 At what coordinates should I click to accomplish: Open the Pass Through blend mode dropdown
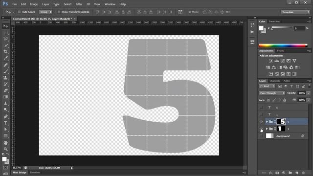tap(272, 93)
